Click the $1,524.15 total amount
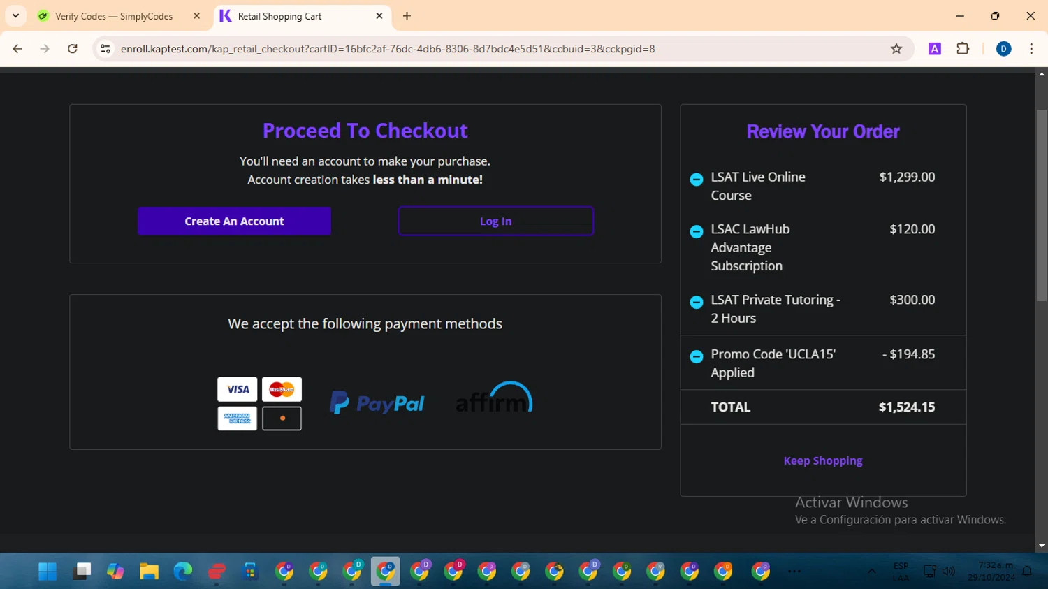This screenshot has width=1048, height=589. tap(906, 407)
